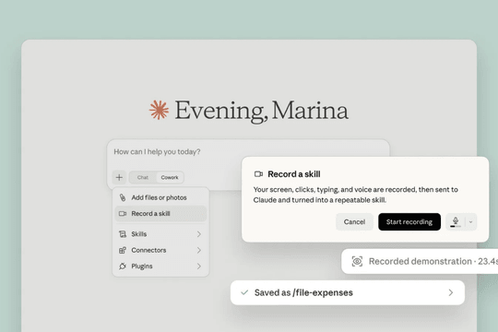Image resolution: width=498 pixels, height=332 pixels.
Task: Click the plus attachment button
Action: (x=119, y=177)
